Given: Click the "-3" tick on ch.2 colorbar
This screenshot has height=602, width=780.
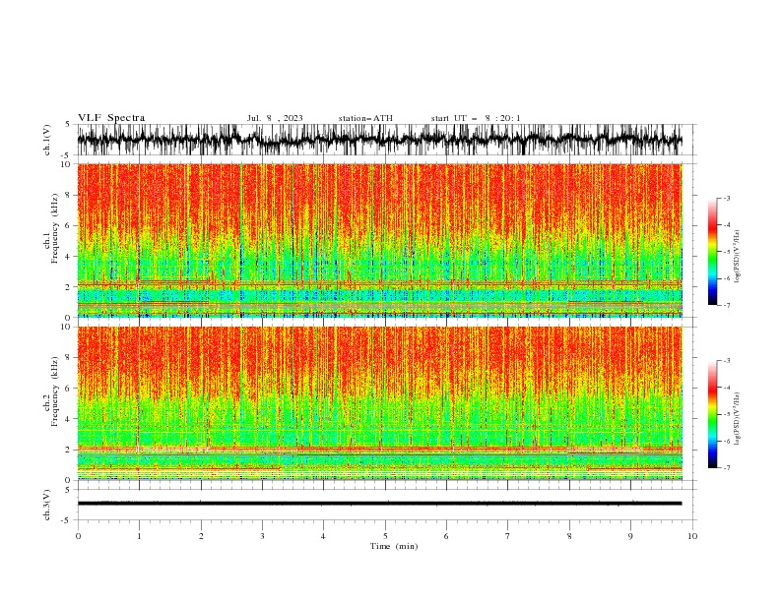Looking at the screenshot, I should [727, 361].
